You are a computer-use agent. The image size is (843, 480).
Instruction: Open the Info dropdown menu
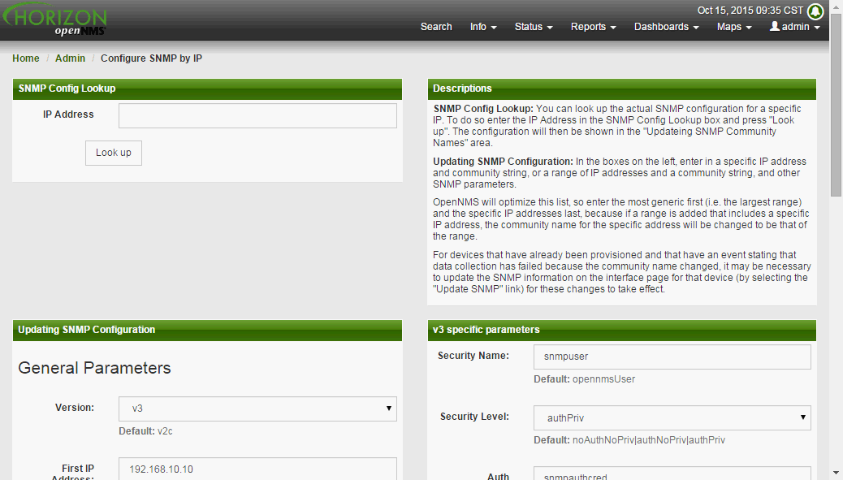click(483, 27)
